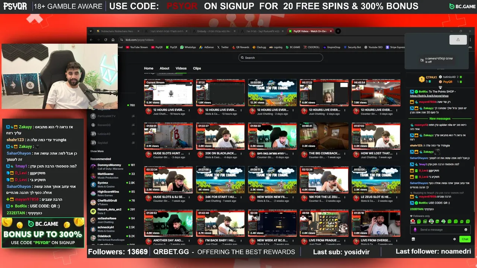Screen dimensions: 477x268
Task: Expand the chat leaderboard chevron
Action: click(440, 87)
